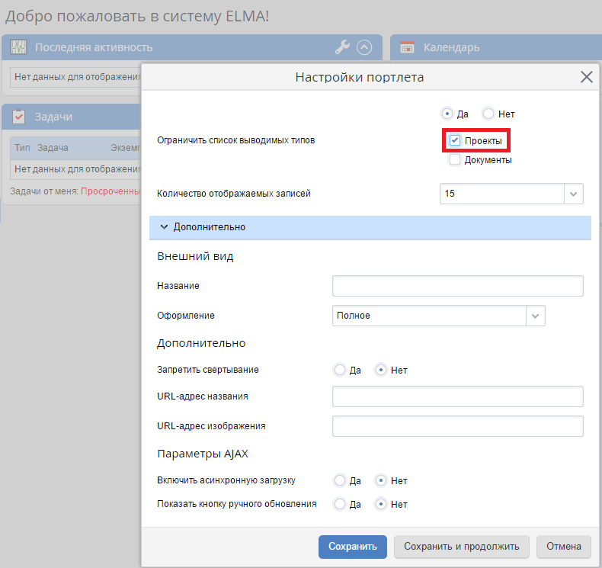Open the Количество отображаемых записей dropdown
This screenshot has height=568, width=602.
pyautogui.click(x=574, y=194)
